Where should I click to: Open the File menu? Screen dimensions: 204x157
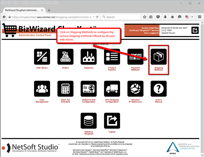[3, 2]
